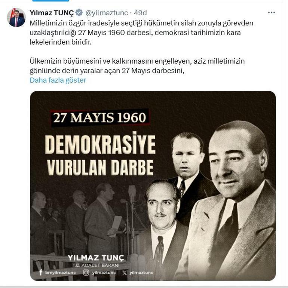The image size is (288, 288).
Task: Click the yilmaztunc Instagram handle text
Action: 104,273
